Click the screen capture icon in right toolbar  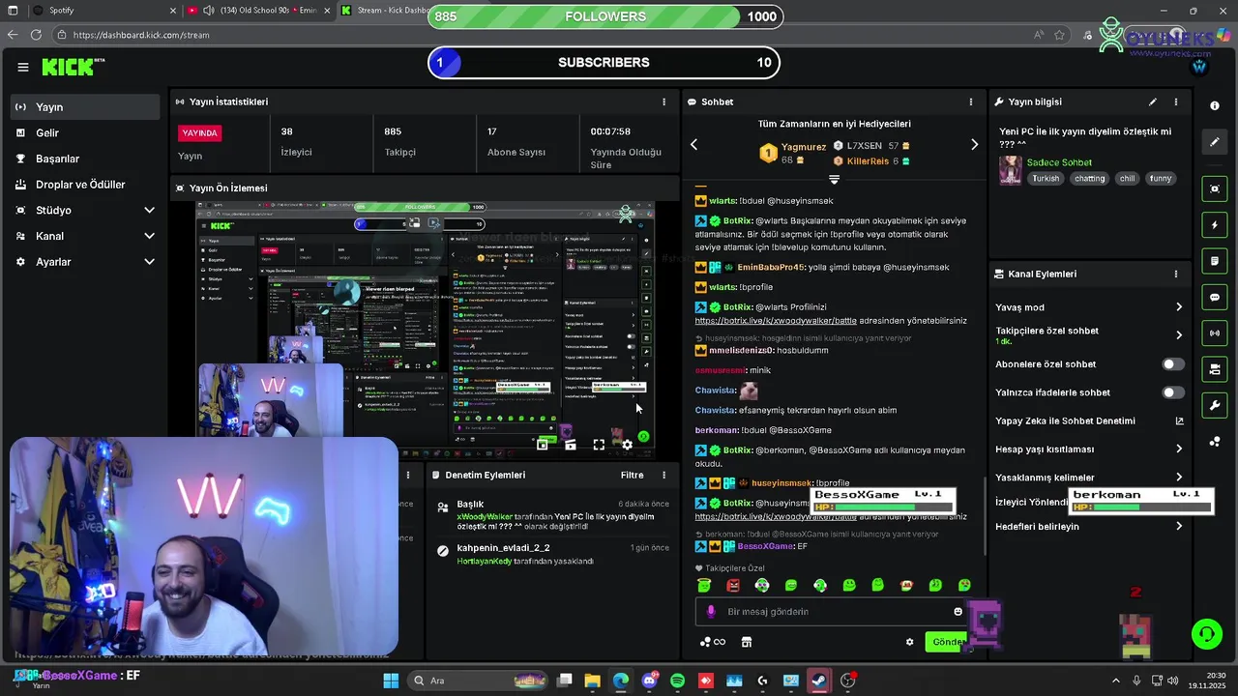(x=1215, y=188)
